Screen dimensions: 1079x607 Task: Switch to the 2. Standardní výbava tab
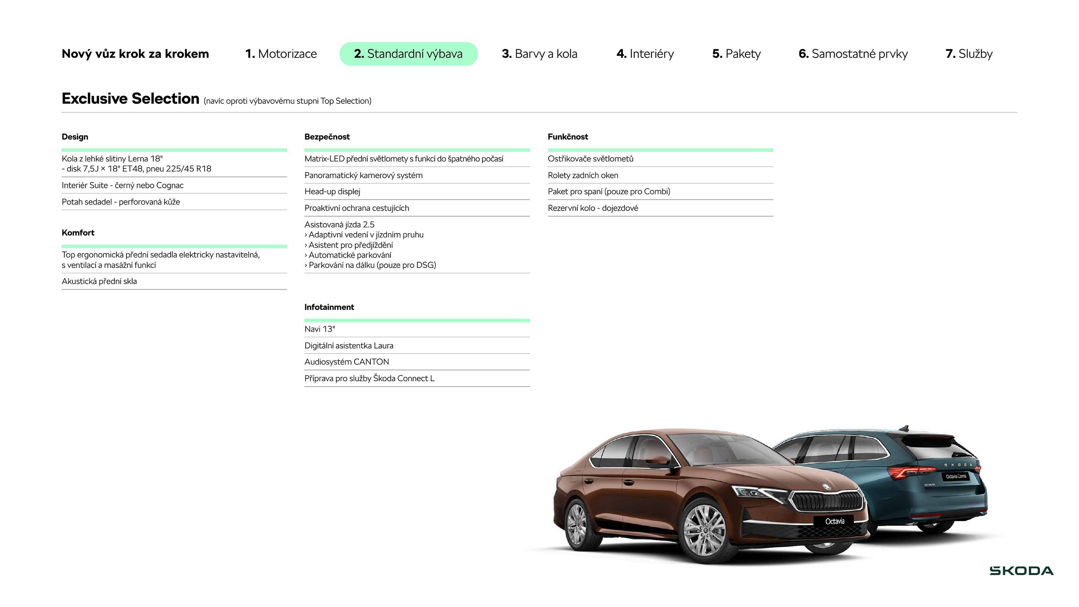(408, 54)
